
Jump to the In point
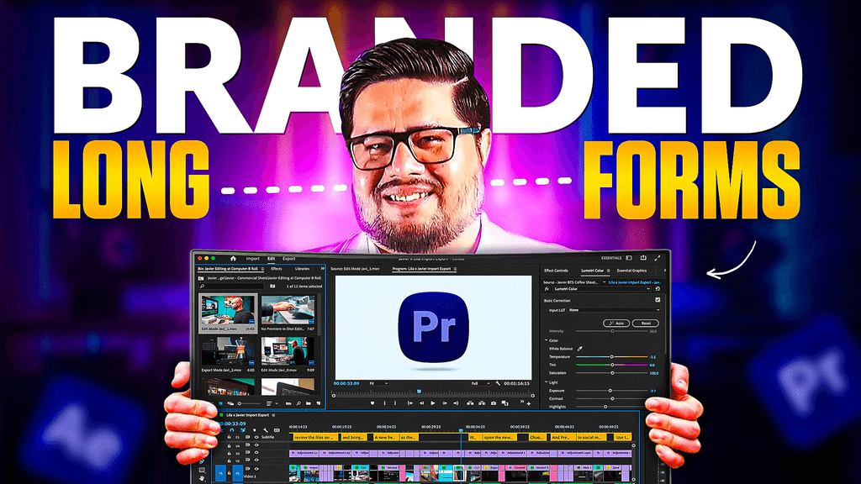[409, 403]
